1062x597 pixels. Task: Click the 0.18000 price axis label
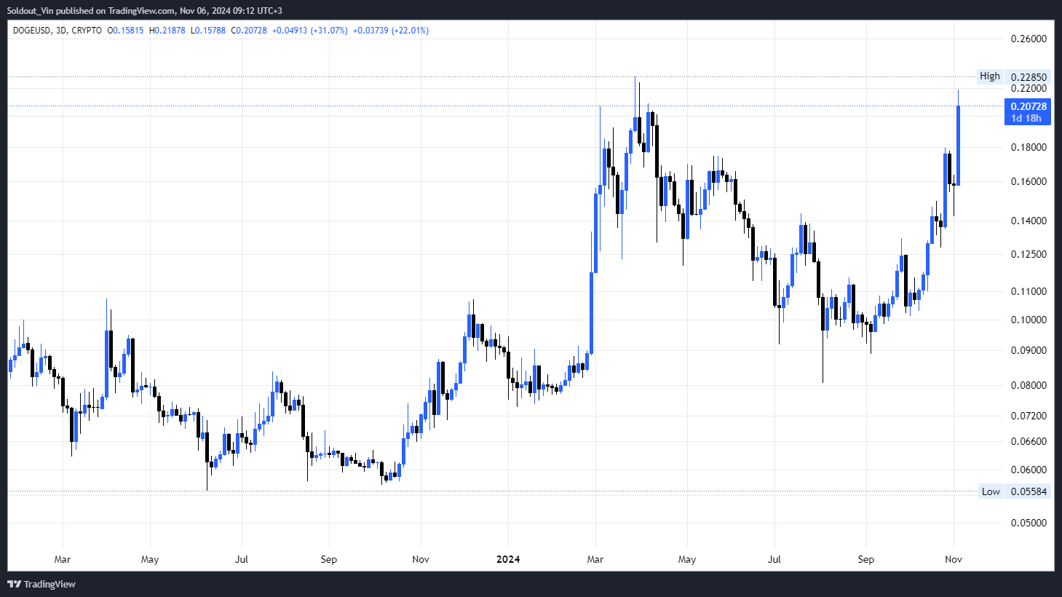tap(1029, 147)
